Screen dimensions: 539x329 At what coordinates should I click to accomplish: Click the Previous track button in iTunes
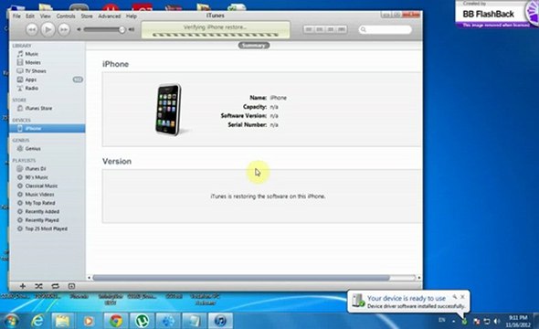[x=32, y=29]
